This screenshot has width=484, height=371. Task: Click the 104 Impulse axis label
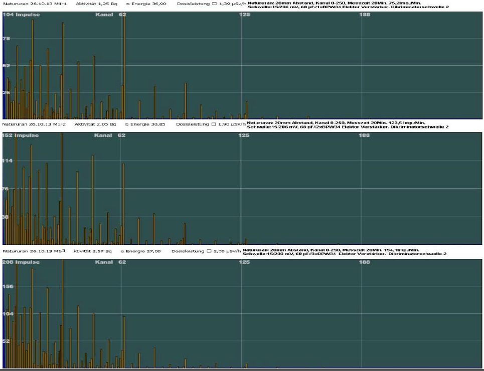tap(21, 15)
